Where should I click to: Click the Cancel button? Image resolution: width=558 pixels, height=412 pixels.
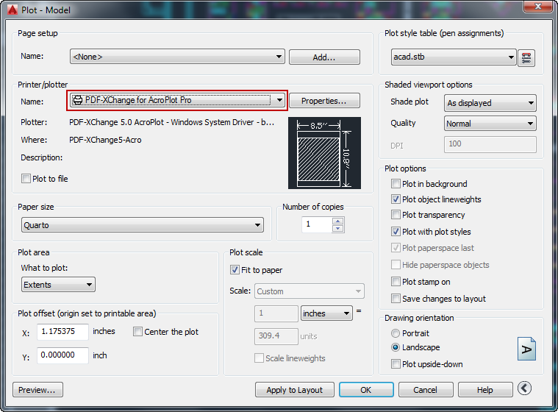[426, 390]
